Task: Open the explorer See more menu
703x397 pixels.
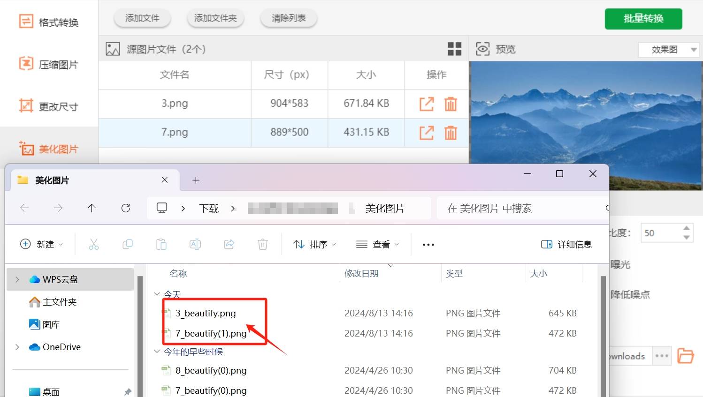Action: (428, 244)
